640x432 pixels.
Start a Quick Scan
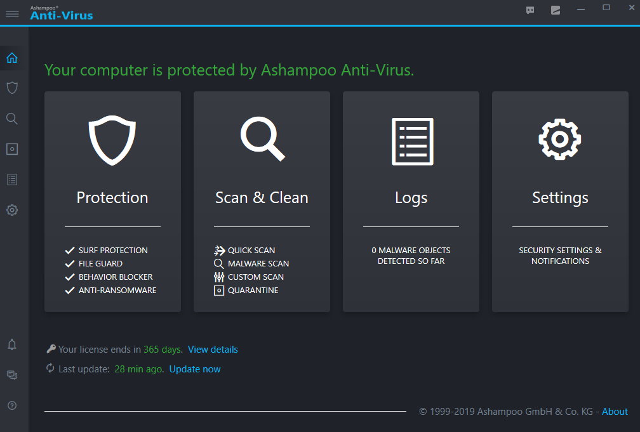(250, 250)
